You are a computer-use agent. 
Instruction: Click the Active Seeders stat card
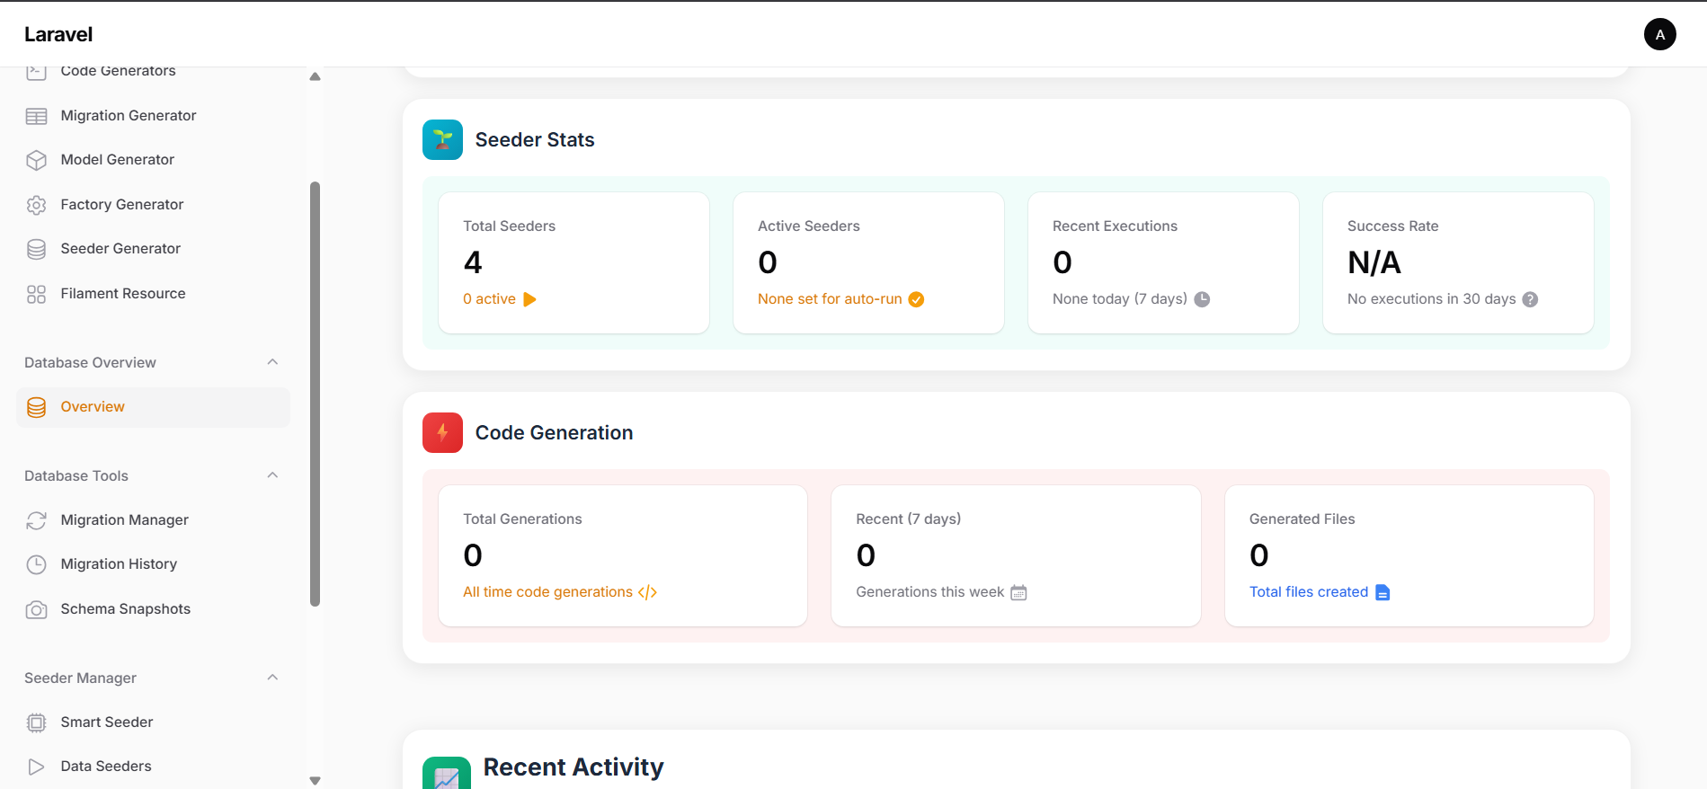coord(868,262)
